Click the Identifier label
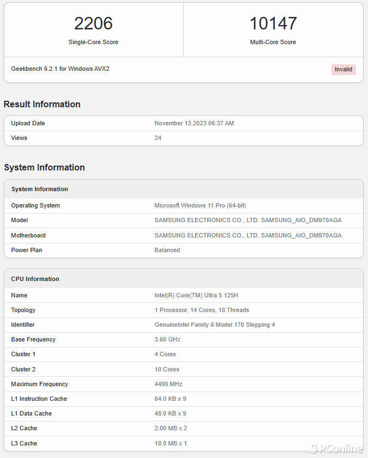Screen dimensions: 368x458 [23, 325]
